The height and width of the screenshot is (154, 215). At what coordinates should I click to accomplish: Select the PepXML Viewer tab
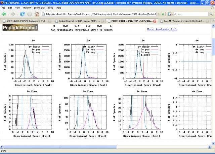(183, 21)
